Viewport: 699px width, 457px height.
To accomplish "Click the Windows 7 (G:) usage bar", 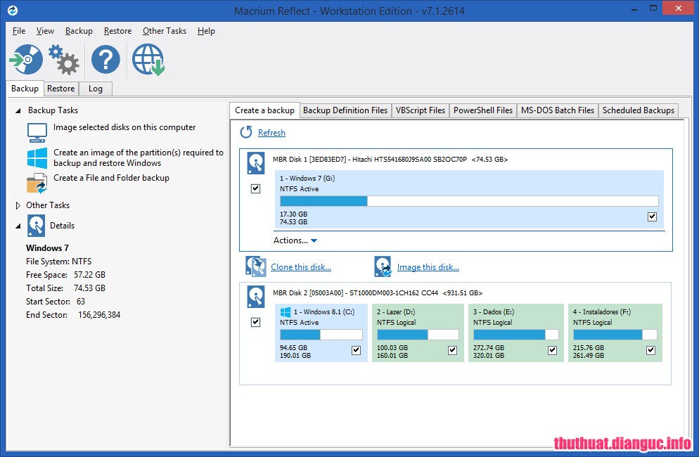I will point(469,201).
